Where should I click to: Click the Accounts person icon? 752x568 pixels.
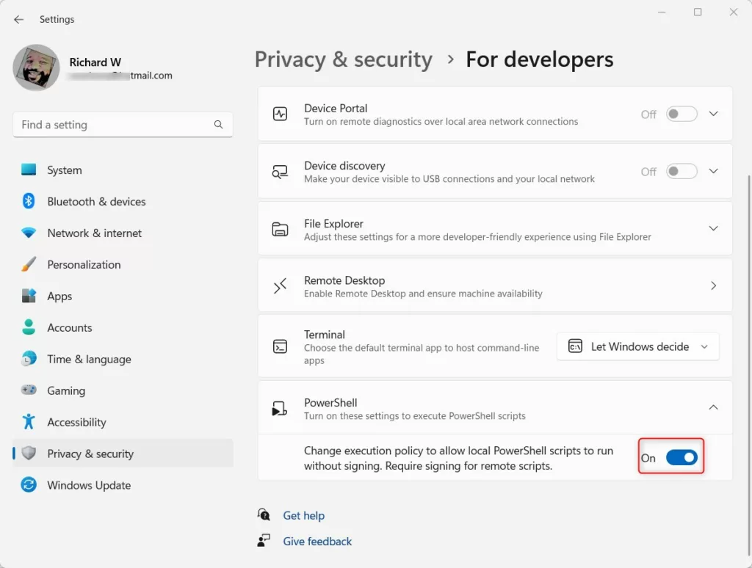[29, 327]
